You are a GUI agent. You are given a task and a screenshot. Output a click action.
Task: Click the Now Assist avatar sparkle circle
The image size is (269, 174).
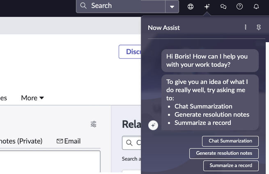153,125
